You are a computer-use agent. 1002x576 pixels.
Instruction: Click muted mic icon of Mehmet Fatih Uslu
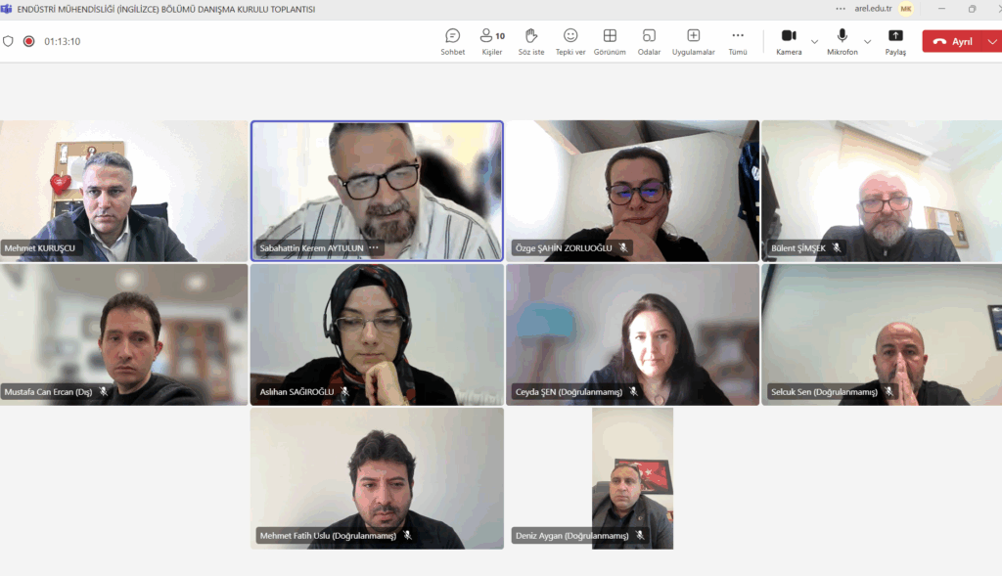(x=408, y=535)
